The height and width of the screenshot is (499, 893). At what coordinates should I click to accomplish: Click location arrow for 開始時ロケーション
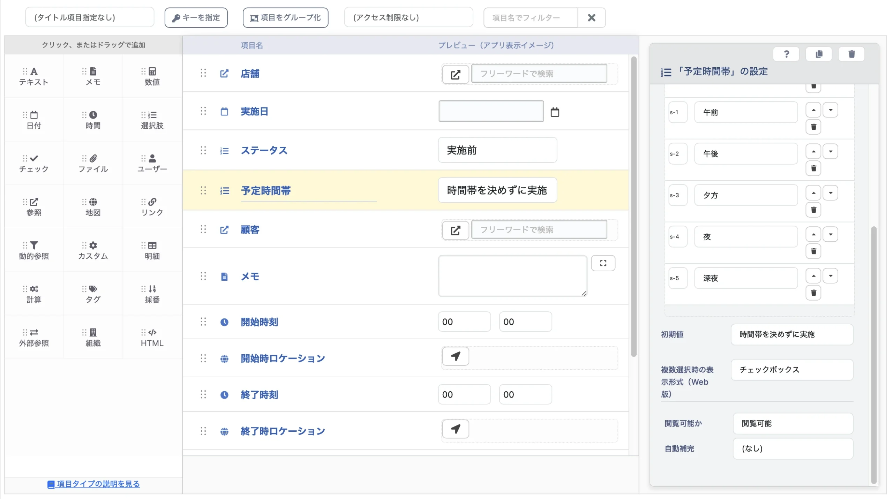[x=455, y=356]
